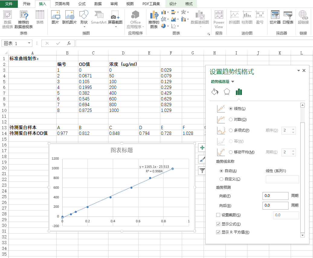The width and height of the screenshot is (313, 258).
Task: Click the Screenshot (屏幕截图) icon in ribbon
Action: (x=115, y=15)
